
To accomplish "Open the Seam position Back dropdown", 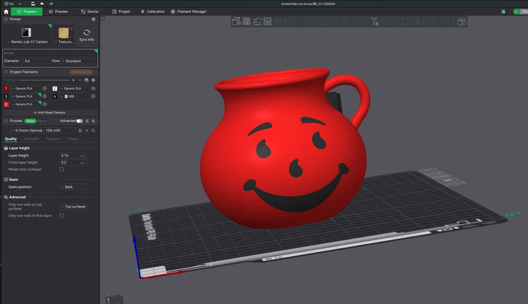I will [74, 187].
